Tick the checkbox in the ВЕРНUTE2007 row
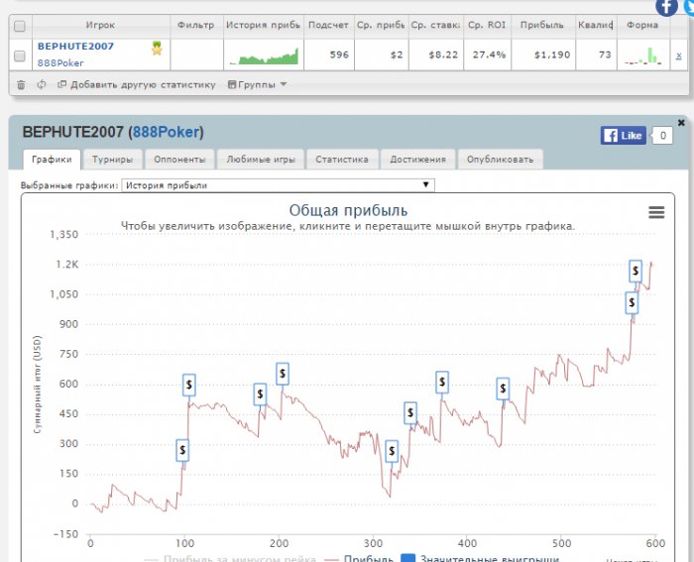694x562 pixels. tap(20, 55)
